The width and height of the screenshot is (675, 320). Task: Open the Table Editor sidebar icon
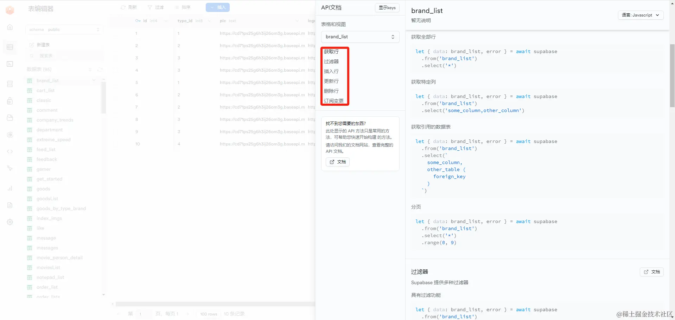pos(10,47)
